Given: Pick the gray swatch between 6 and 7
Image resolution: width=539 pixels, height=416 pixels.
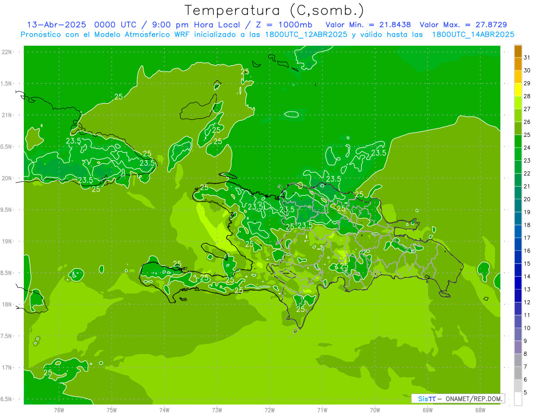Looking at the screenshot, I should point(518,373).
